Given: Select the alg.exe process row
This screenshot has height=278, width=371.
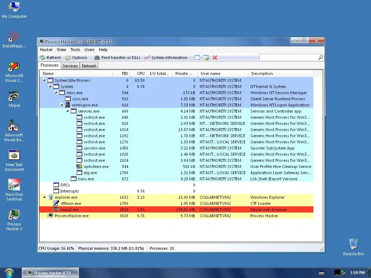Looking at the screenshot, I should pyautogui.click(x=176, y=173).
